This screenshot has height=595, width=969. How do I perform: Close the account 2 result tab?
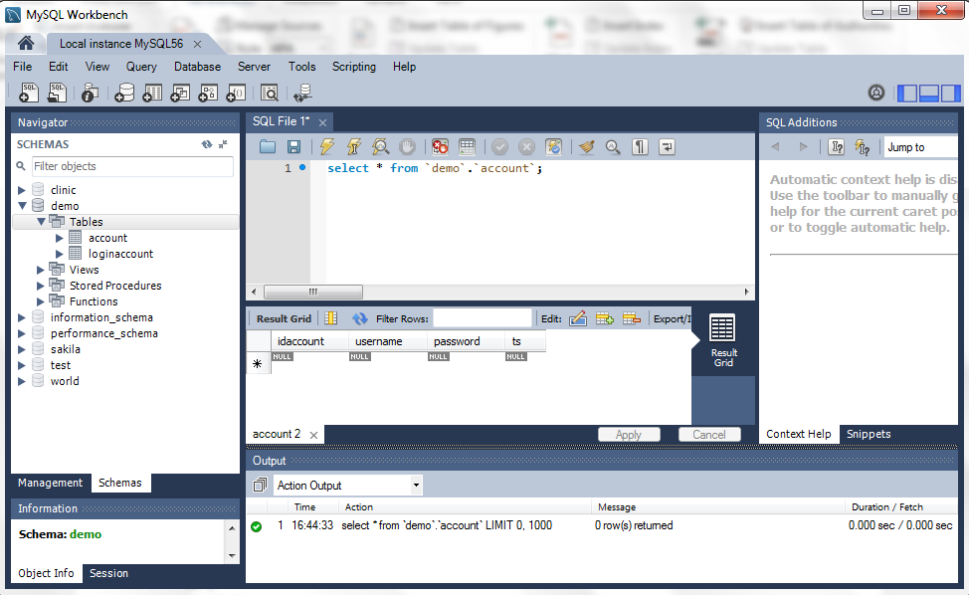coord(314,435)
